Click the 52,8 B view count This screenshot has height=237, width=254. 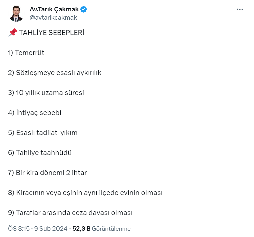81,229
